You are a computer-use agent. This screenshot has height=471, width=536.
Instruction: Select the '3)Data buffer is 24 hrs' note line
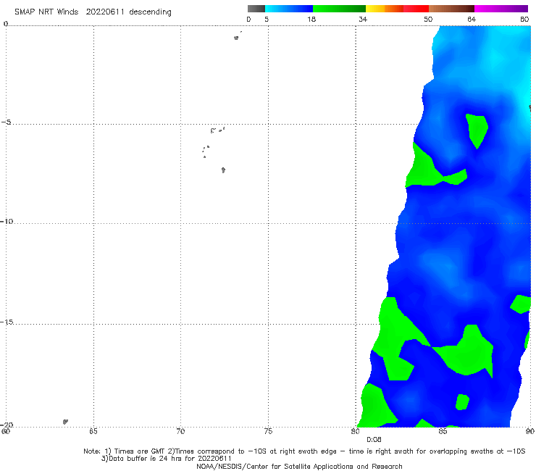(167, 459)
